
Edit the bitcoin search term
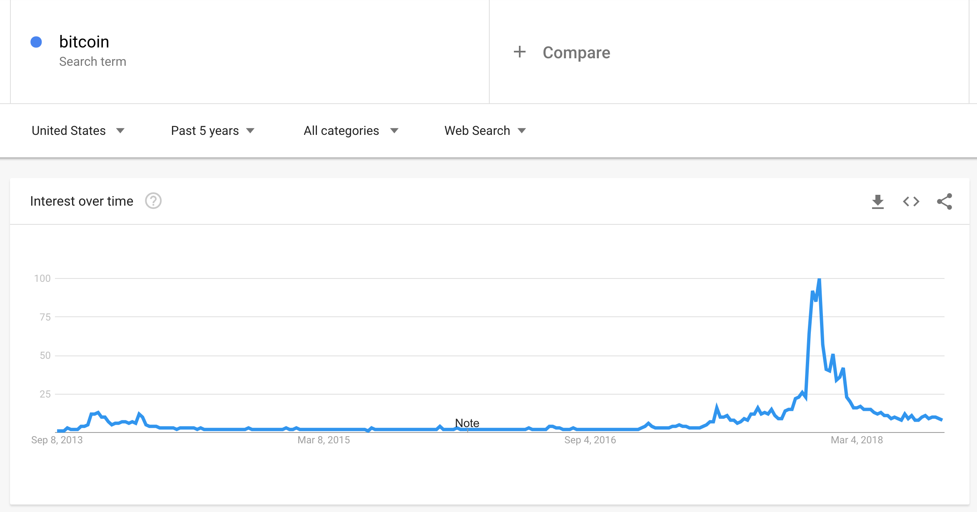tap(84, 42)
